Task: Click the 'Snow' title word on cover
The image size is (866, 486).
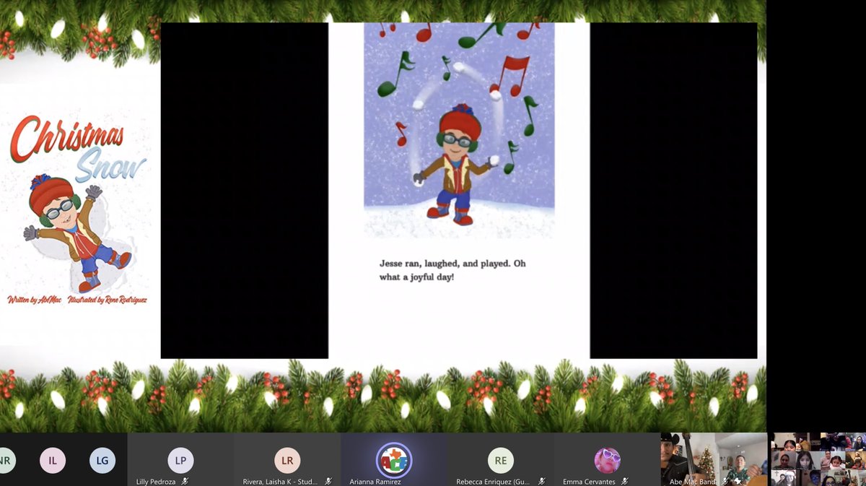Action: [x=110, y=166]
